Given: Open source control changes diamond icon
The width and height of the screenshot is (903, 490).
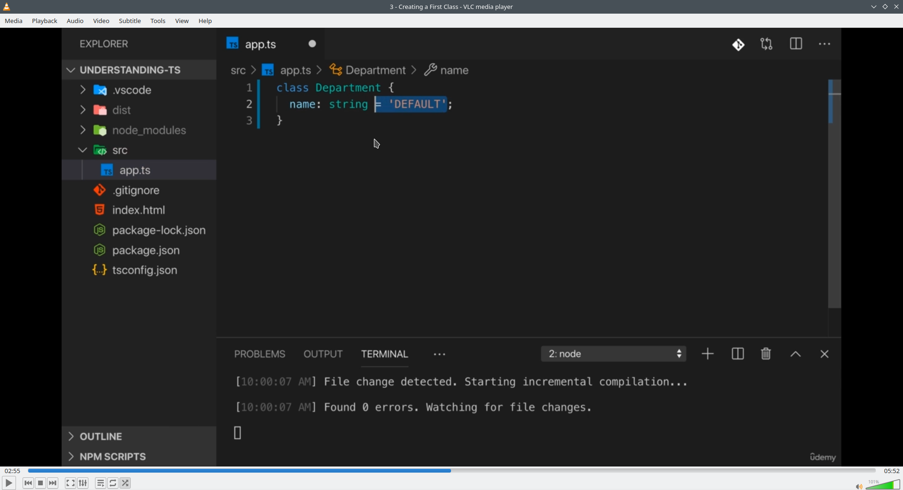Looking at the screenshot, I should pos(738,45).
